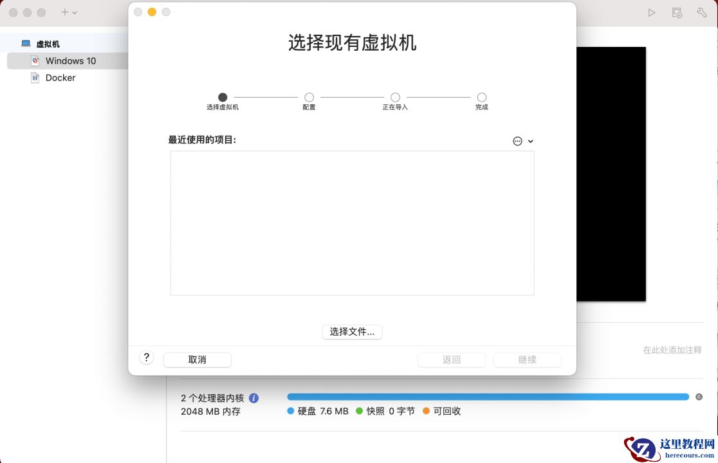Click the disabled 返回 button
This screenshot has width=718, height=463.
[452, 359]
